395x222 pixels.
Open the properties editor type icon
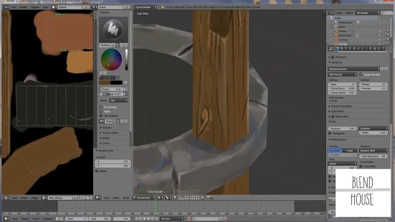pyautogui.click(x=331, y=48)
